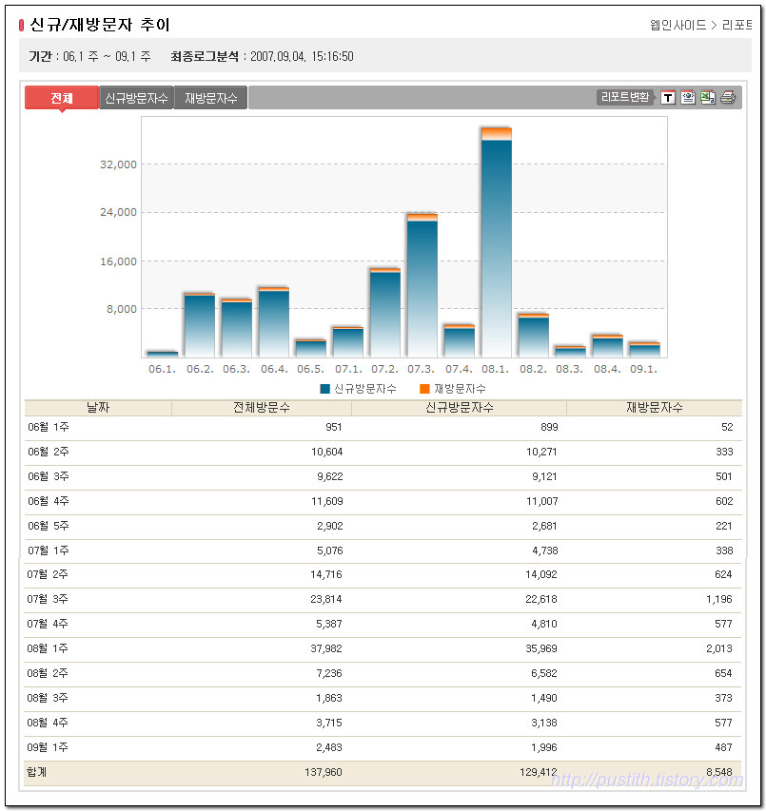Click the new visitors total 129,412
The image size is (766, 811).
539,772
